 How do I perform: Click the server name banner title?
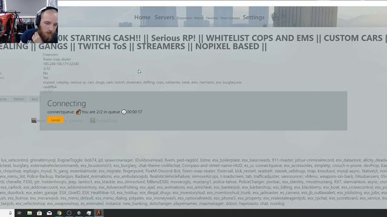coord(193,42)
